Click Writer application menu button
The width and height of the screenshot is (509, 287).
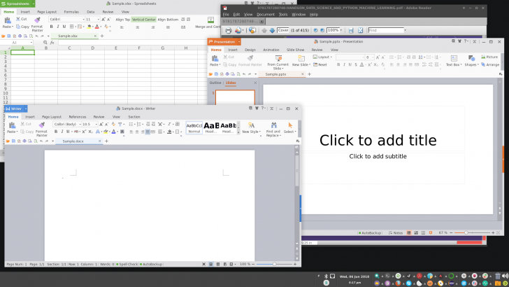point(15,108)
